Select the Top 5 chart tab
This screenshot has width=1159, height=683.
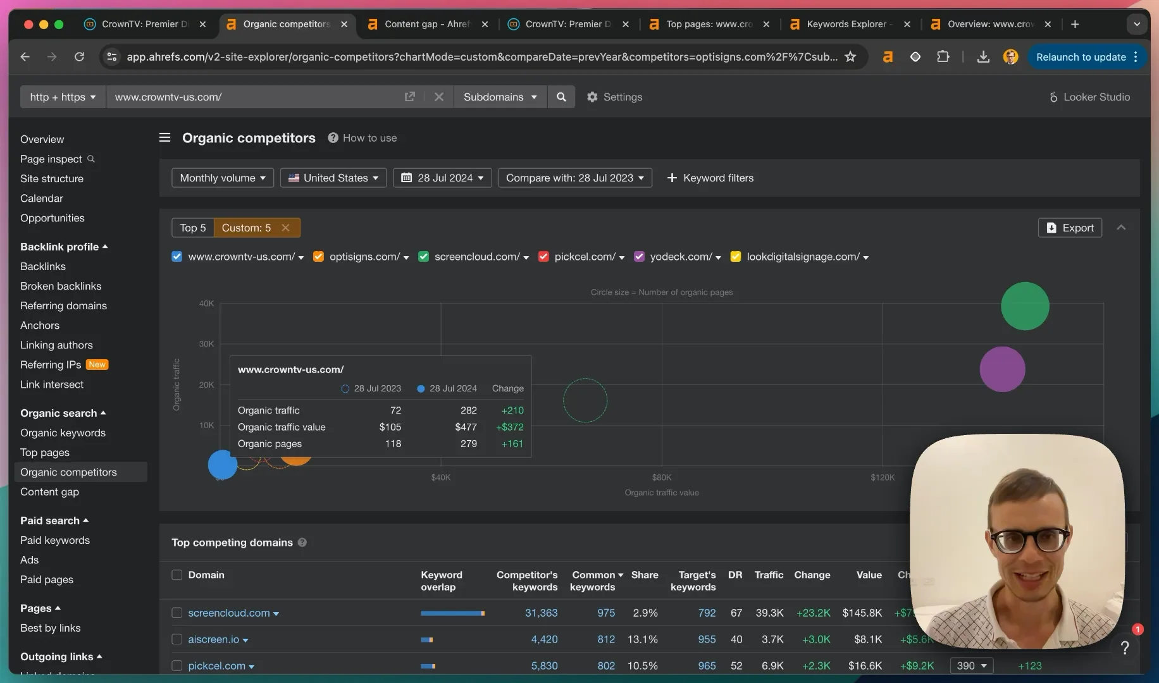192,228
